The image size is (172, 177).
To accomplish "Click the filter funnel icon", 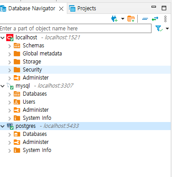I will [x=159, y=28].
